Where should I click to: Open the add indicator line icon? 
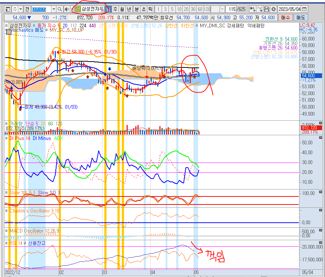click(259, 9)
